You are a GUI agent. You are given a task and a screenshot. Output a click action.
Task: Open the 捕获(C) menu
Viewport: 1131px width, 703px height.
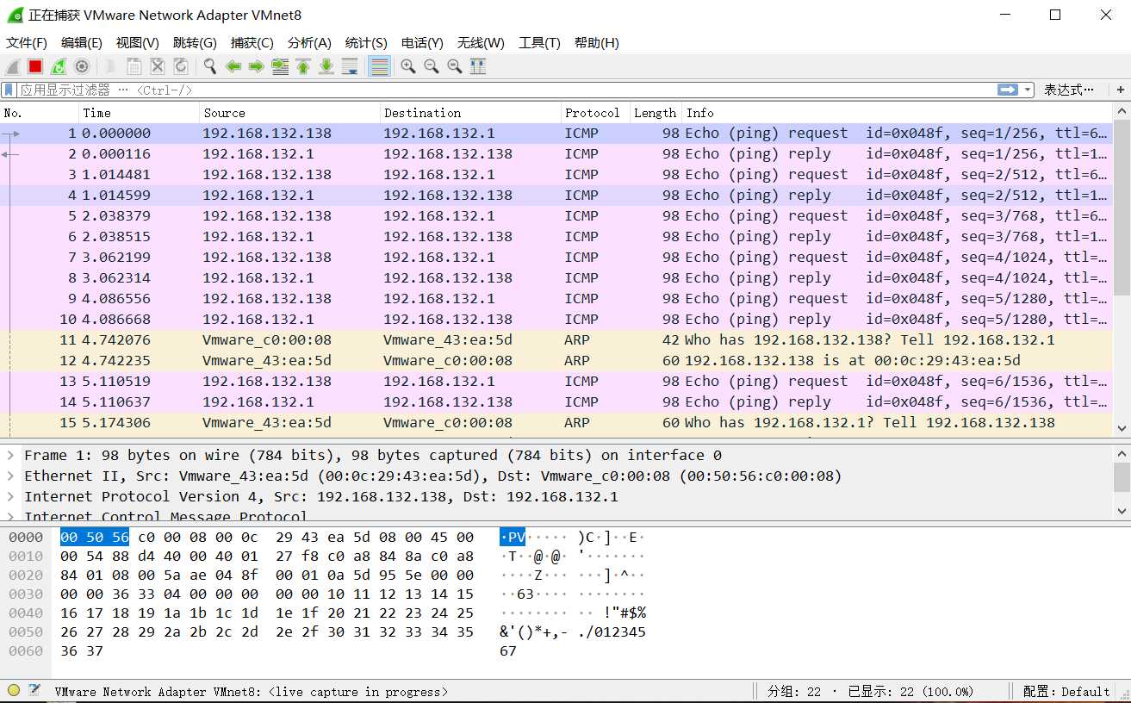[x=252, y=42]
